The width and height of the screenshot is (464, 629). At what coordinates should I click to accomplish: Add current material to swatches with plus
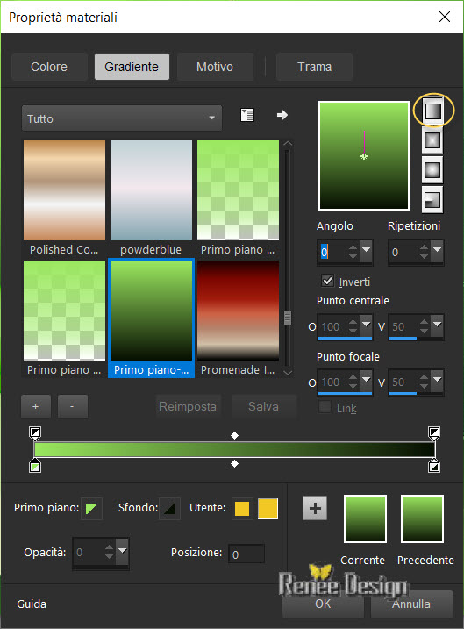315,508
